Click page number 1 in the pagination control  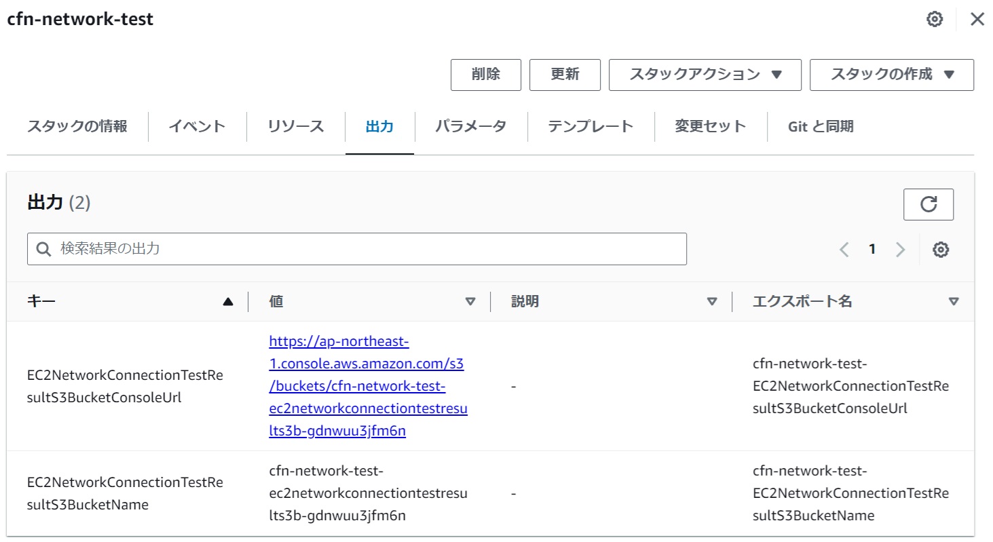pyautogui.click(x=872, y=250)
